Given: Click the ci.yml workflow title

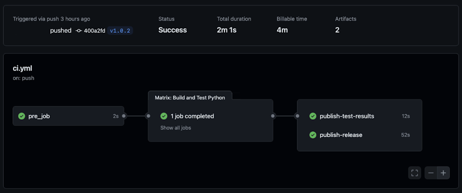Looking at the screenshot, I should click(x=22, y=69).
